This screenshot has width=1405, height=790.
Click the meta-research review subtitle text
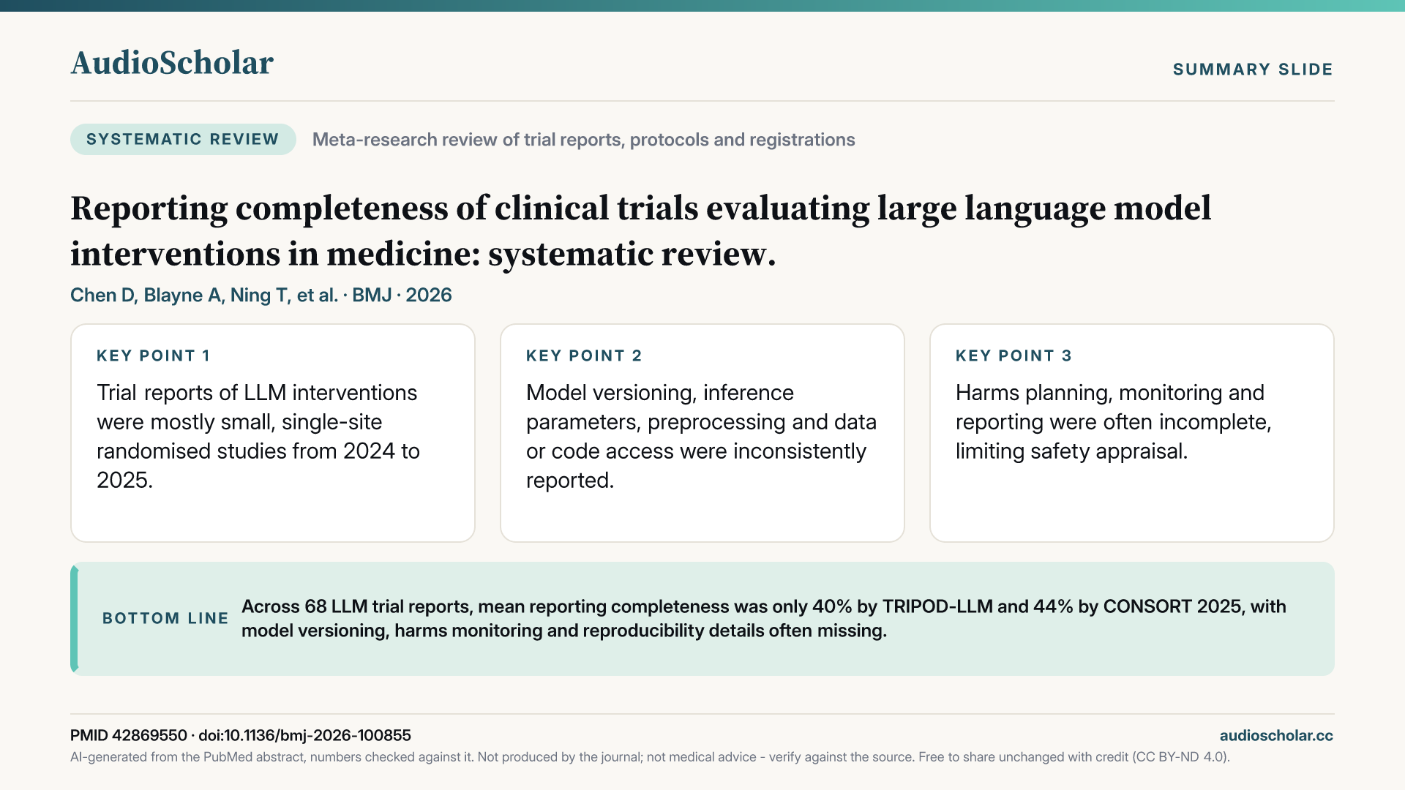click(x=583, y=140)
